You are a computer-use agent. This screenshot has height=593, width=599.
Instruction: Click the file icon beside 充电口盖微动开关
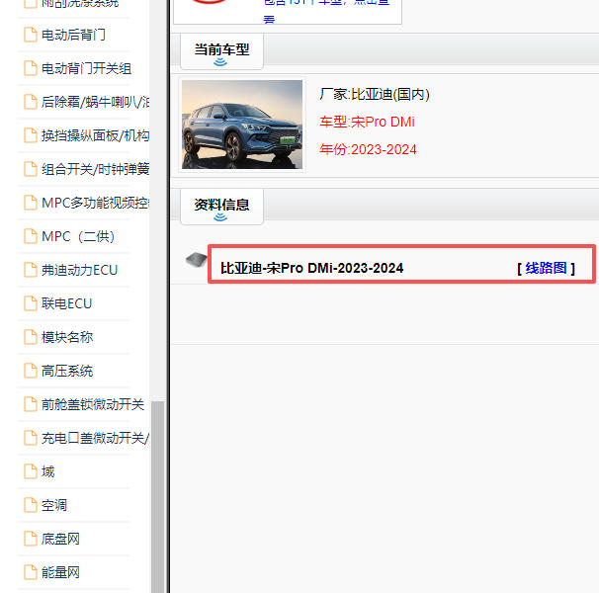coord(31,438)
